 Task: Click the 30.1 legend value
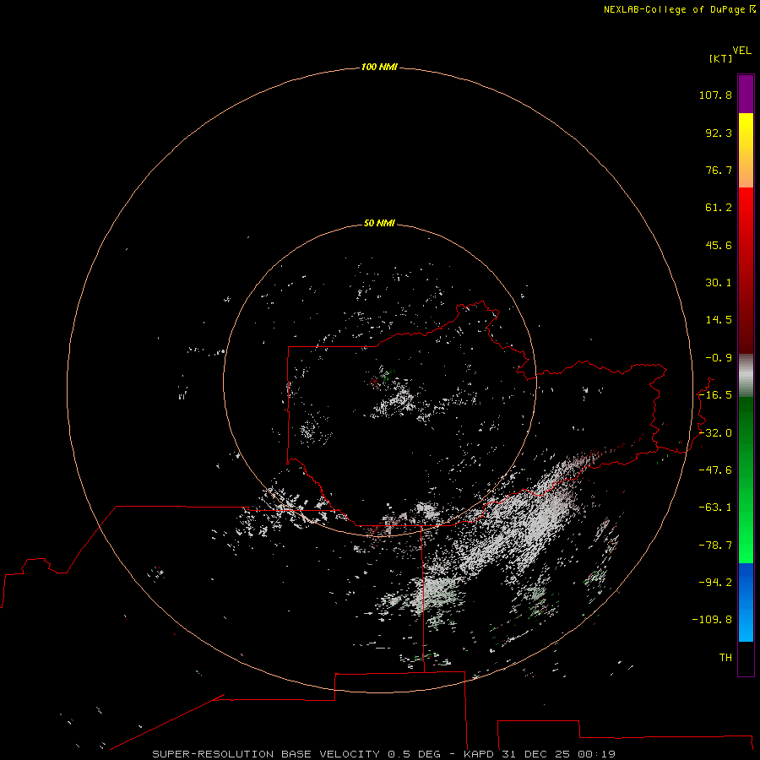point(719,283)
